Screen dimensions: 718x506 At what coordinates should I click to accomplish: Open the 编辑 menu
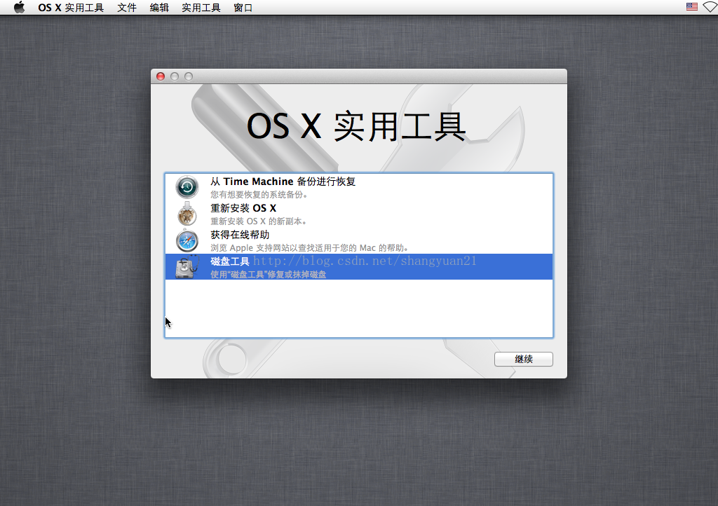pyautogui.click(x=159, y=8)
